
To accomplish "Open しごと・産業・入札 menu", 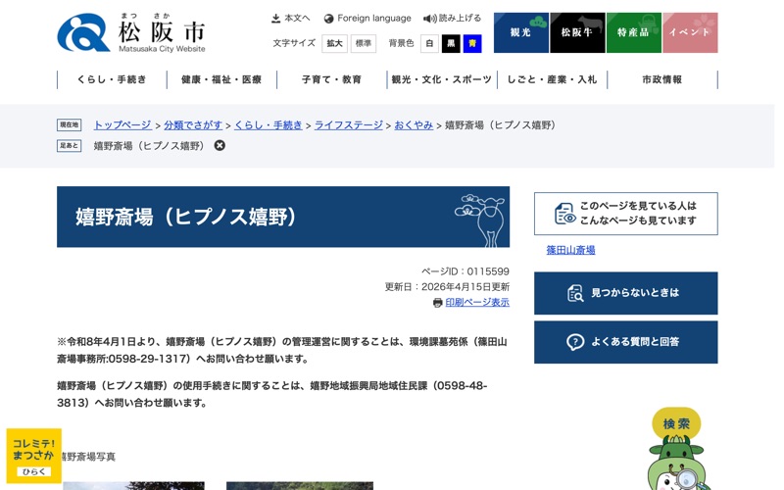I will [x=552, y=79].
